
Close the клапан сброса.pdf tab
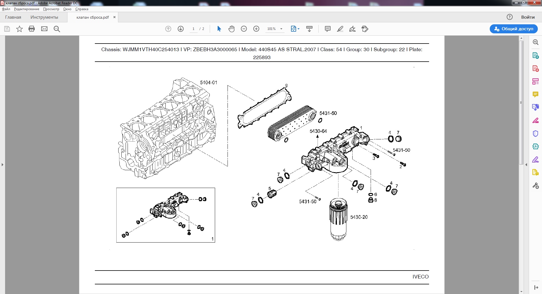pyautogui.click(x=114, y=17)
